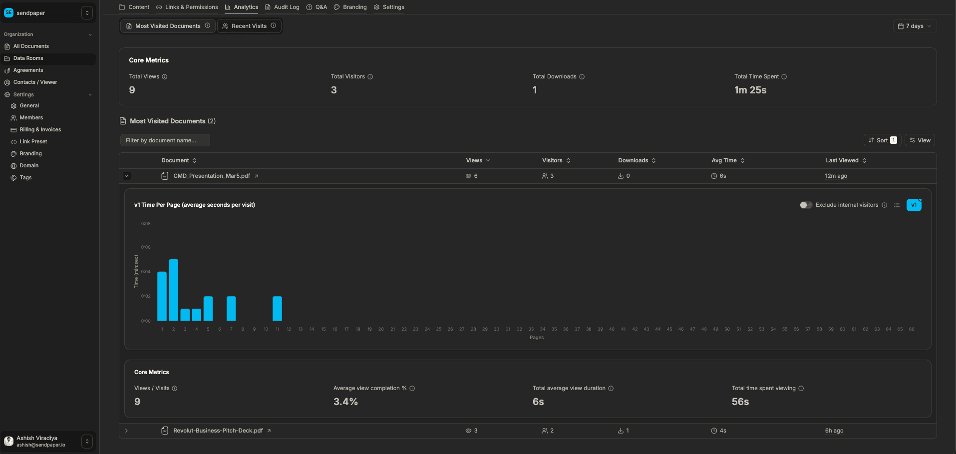Viewport: 956px width, 454px height.
Task: Select the v1 version badge on the chart
Action: pyautogui.click(x=914, y=205)
